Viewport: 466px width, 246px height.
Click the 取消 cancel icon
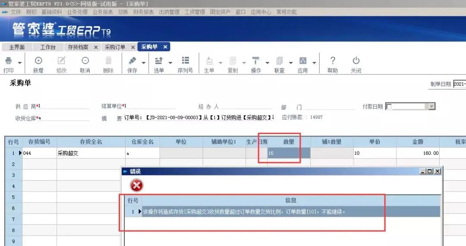pos(85,61)
